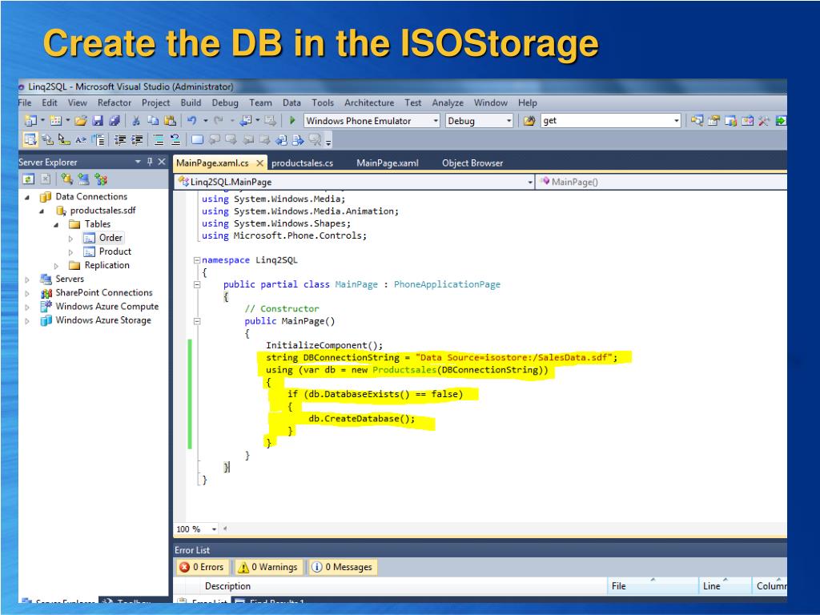Click the Cut scissors icon
The image size is (820, 615).
point(136,121)
